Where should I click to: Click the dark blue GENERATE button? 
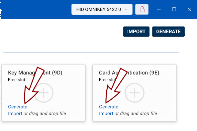[x=168, y=32]
